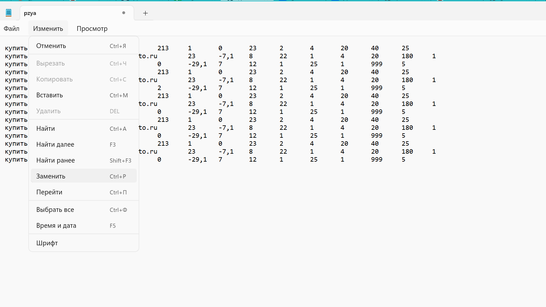The image size is (546, 307).
Task: Click the Notepad app icon
Action: point(9,13)
